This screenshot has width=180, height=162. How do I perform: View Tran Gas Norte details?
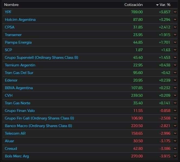click(x=17, y=103)
